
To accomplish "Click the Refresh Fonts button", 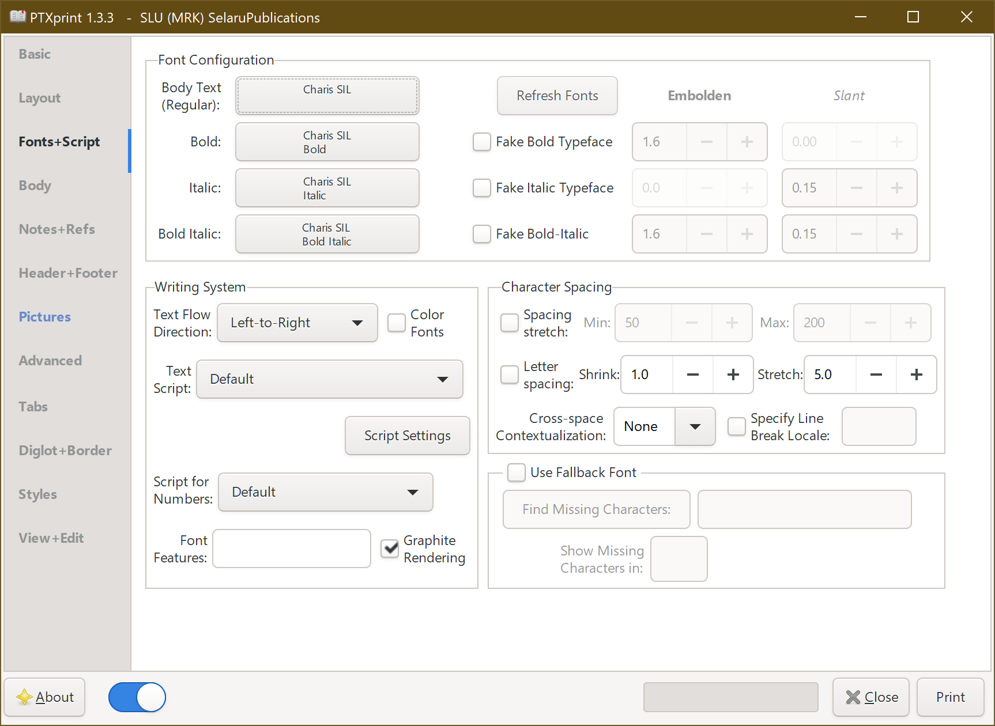I will click(x=557, y=96).
